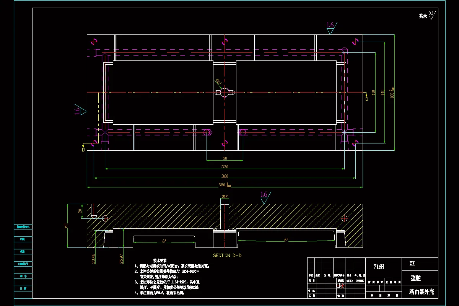
Task: Select the "ø12" diameter callout
Action: 225,197
